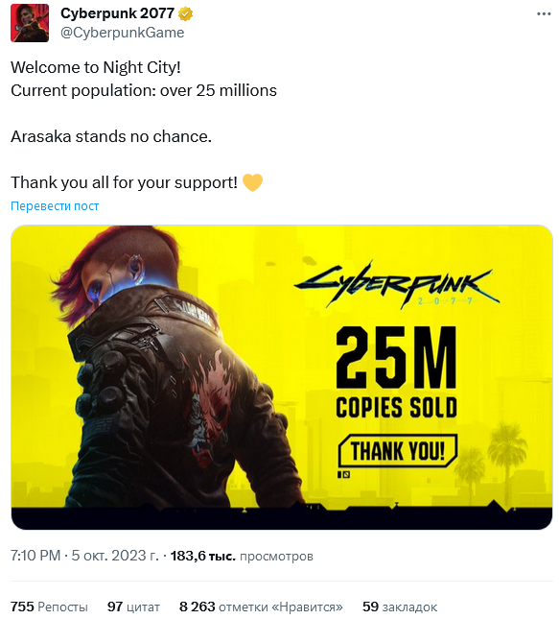Click the Cyberpunk 2077 account name
Image resolution: width=559 pixels, height=619 pixels.
point(117,13)
